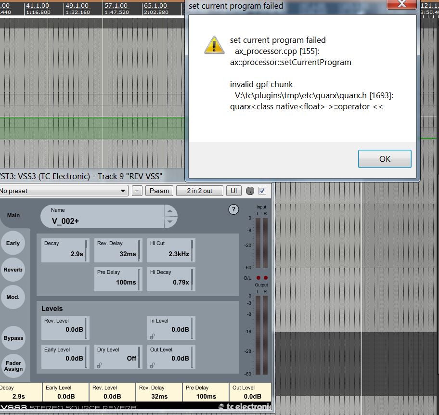Open the VSS3 help question icon
This screenshot has height=415, width=439.
click(x=233, y=209)
